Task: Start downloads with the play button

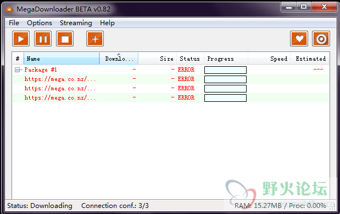Action: [21, 39]
